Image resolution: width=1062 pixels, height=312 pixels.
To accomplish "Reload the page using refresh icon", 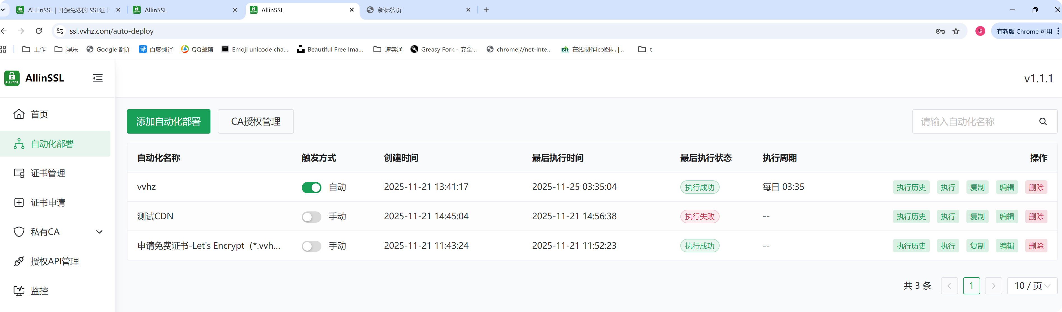I will coord(39,31).
